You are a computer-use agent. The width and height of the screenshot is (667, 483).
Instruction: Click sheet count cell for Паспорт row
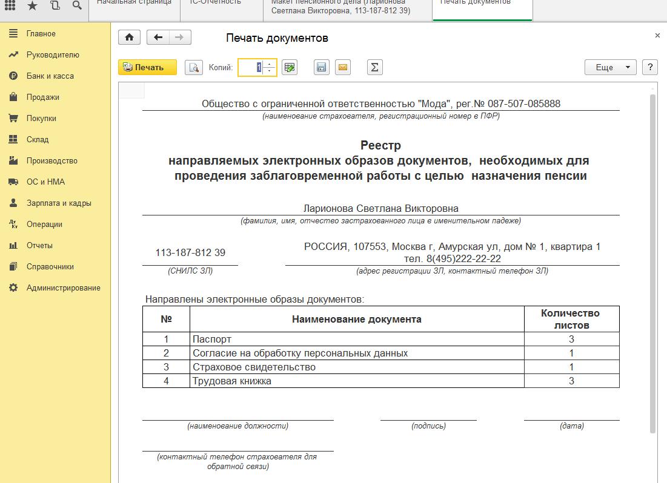pyautogui.click(x=571, y=340)
